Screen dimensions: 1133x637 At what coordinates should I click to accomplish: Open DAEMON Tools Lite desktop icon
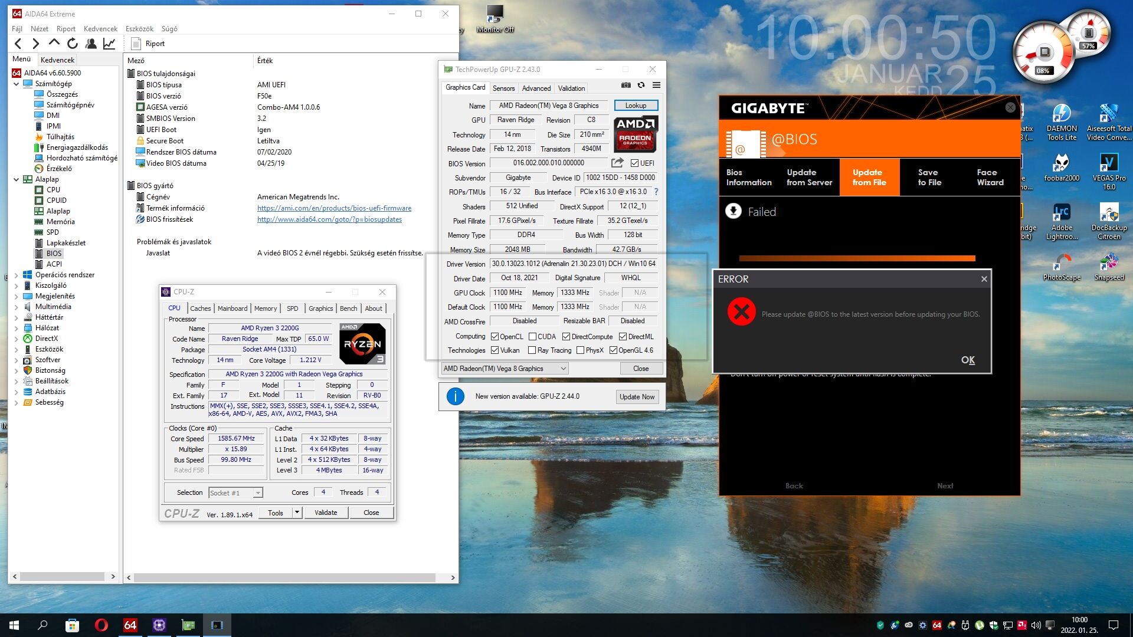point(1062,123)
